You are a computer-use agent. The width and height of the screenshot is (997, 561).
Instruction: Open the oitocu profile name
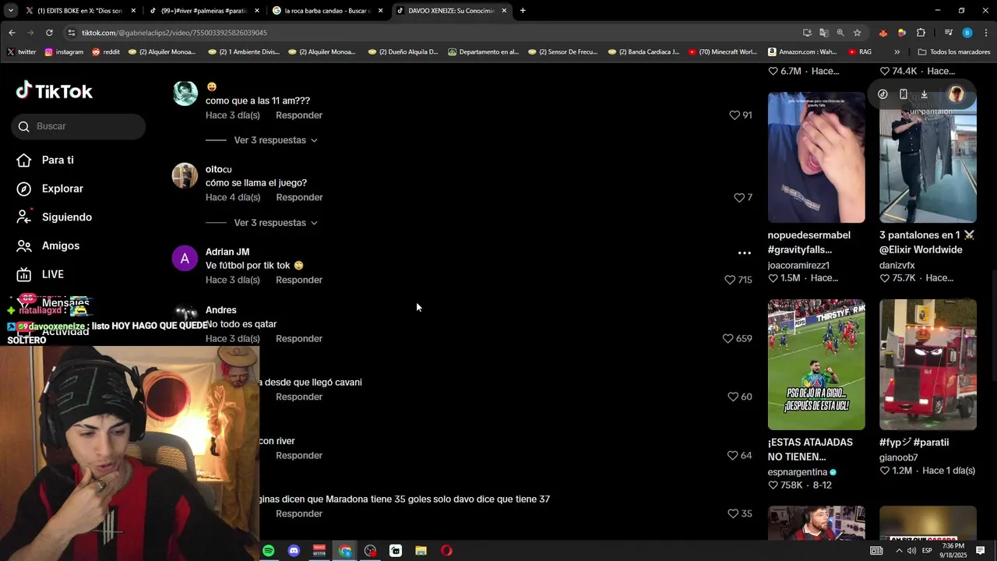[x=218, y=169]
